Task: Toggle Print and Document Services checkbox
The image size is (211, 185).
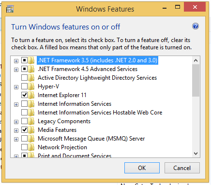Action: pyautogui.click(x=24, y=155)
